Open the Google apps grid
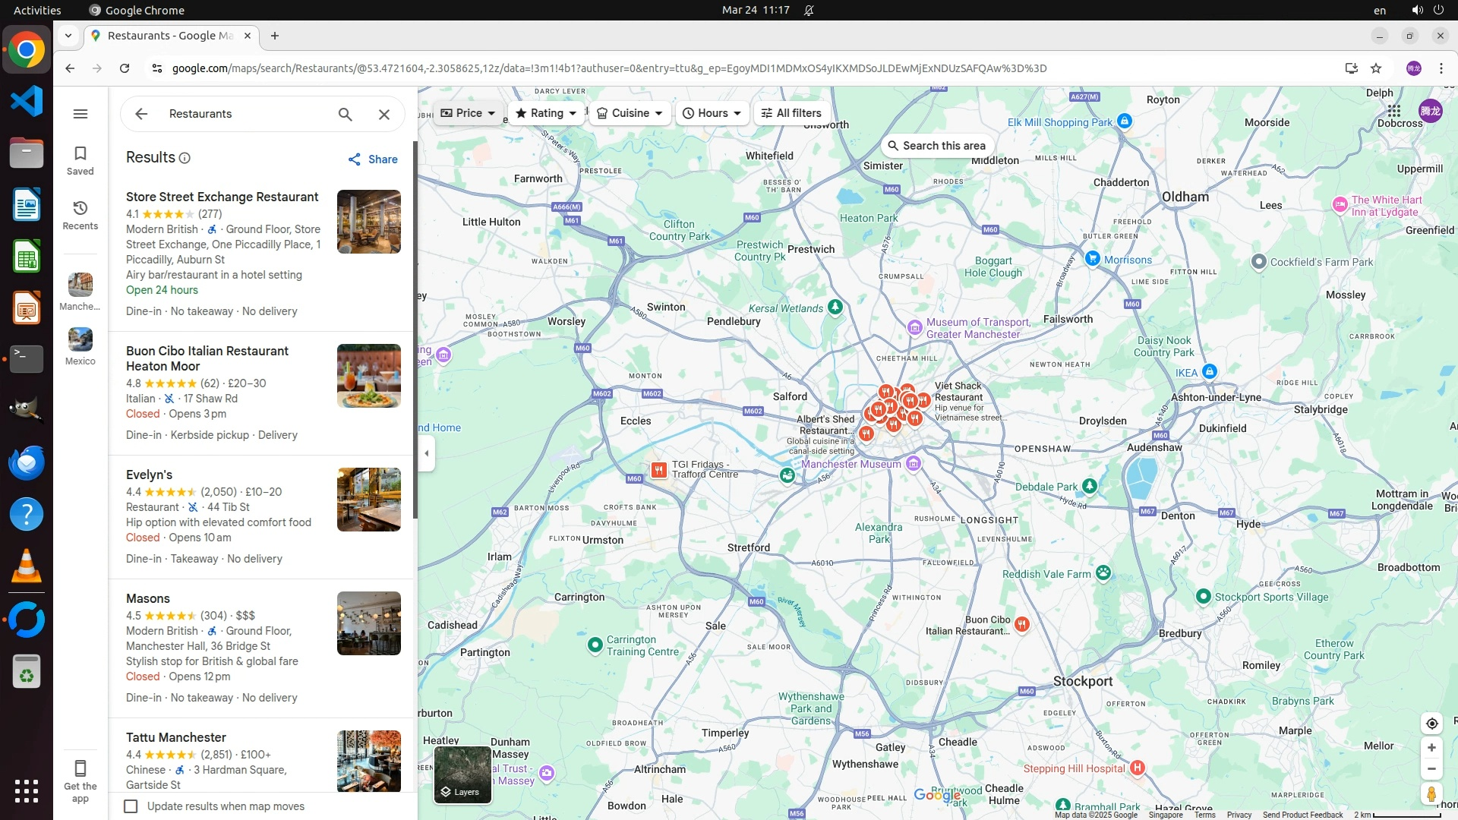 1393,111
